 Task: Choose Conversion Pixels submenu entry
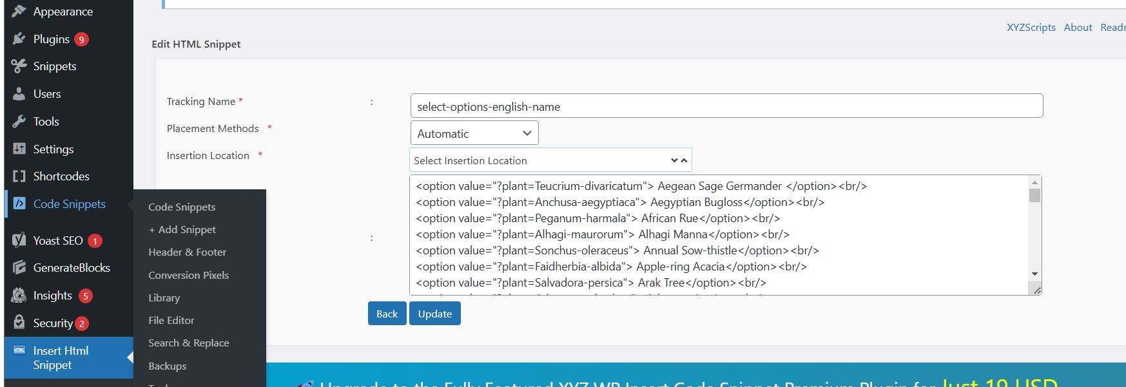(x=189, y=275)
